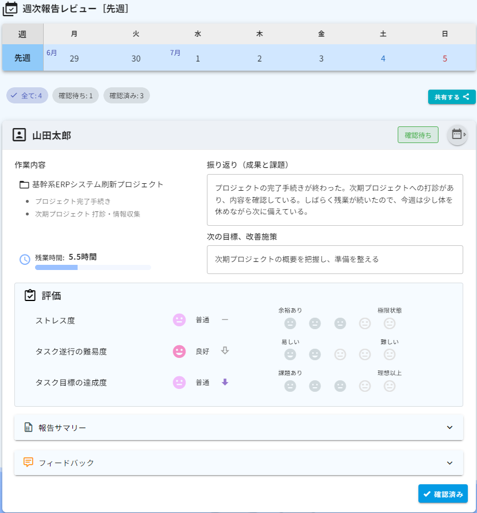Select the ストレス度 face under 余裕あり
This screenshot has height=513, width=477.
tap(290, 323)
